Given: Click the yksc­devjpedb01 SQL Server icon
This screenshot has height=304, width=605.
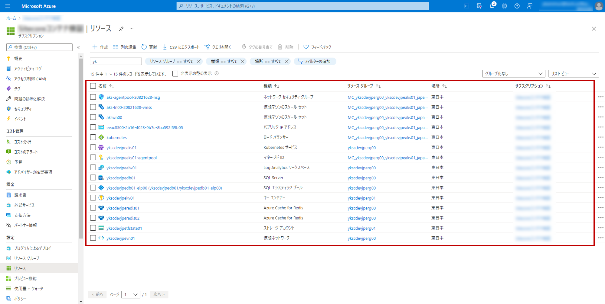Looking at the screenshot, I should [101, 178].
